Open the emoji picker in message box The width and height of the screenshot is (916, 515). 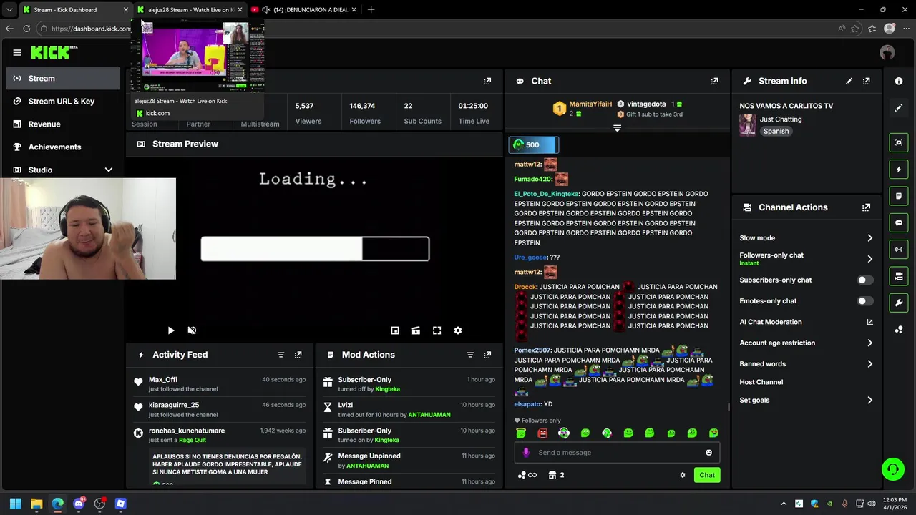coord(709,453)
